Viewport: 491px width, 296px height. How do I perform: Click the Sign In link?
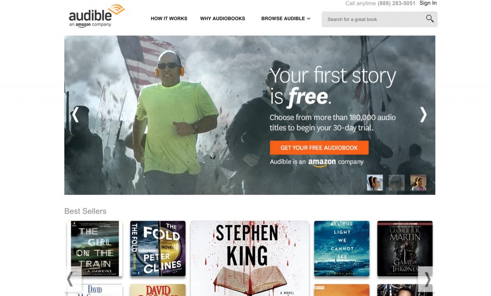(428, 3)
